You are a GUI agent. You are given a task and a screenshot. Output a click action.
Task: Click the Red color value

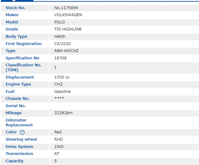pyautogui.click(x=58, y=132)
